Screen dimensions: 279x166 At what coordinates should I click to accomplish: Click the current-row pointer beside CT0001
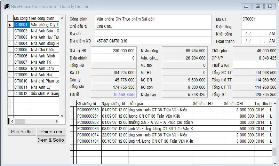[x=10, y=25]
